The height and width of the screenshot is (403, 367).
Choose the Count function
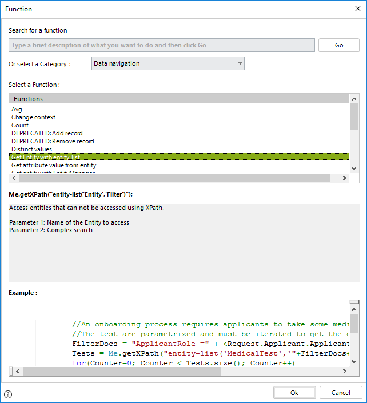click(20, 125)
